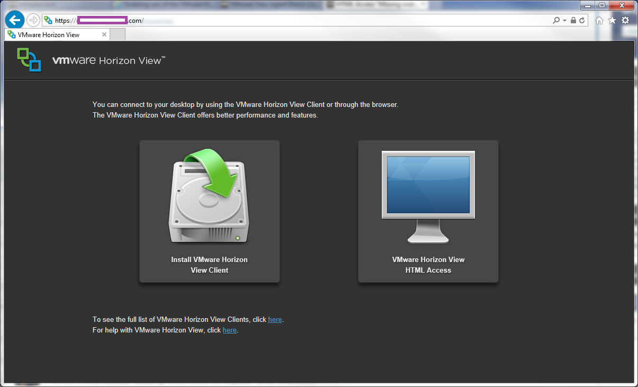Click the vmware Horizon View header title
This screenshot has width=638, height=387.
pos(109,60)
